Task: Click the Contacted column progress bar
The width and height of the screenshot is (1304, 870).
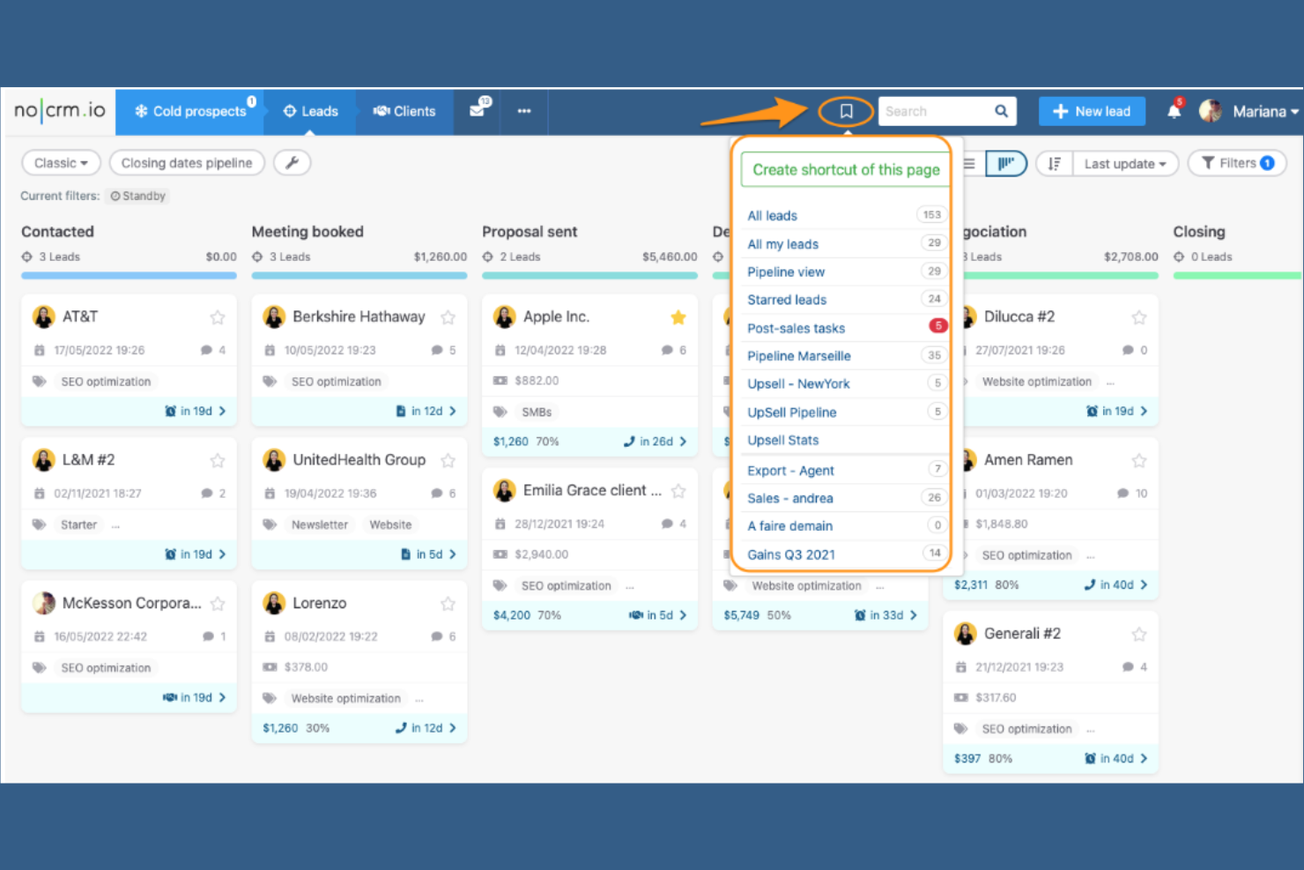Action: click(x=129, y=276)
